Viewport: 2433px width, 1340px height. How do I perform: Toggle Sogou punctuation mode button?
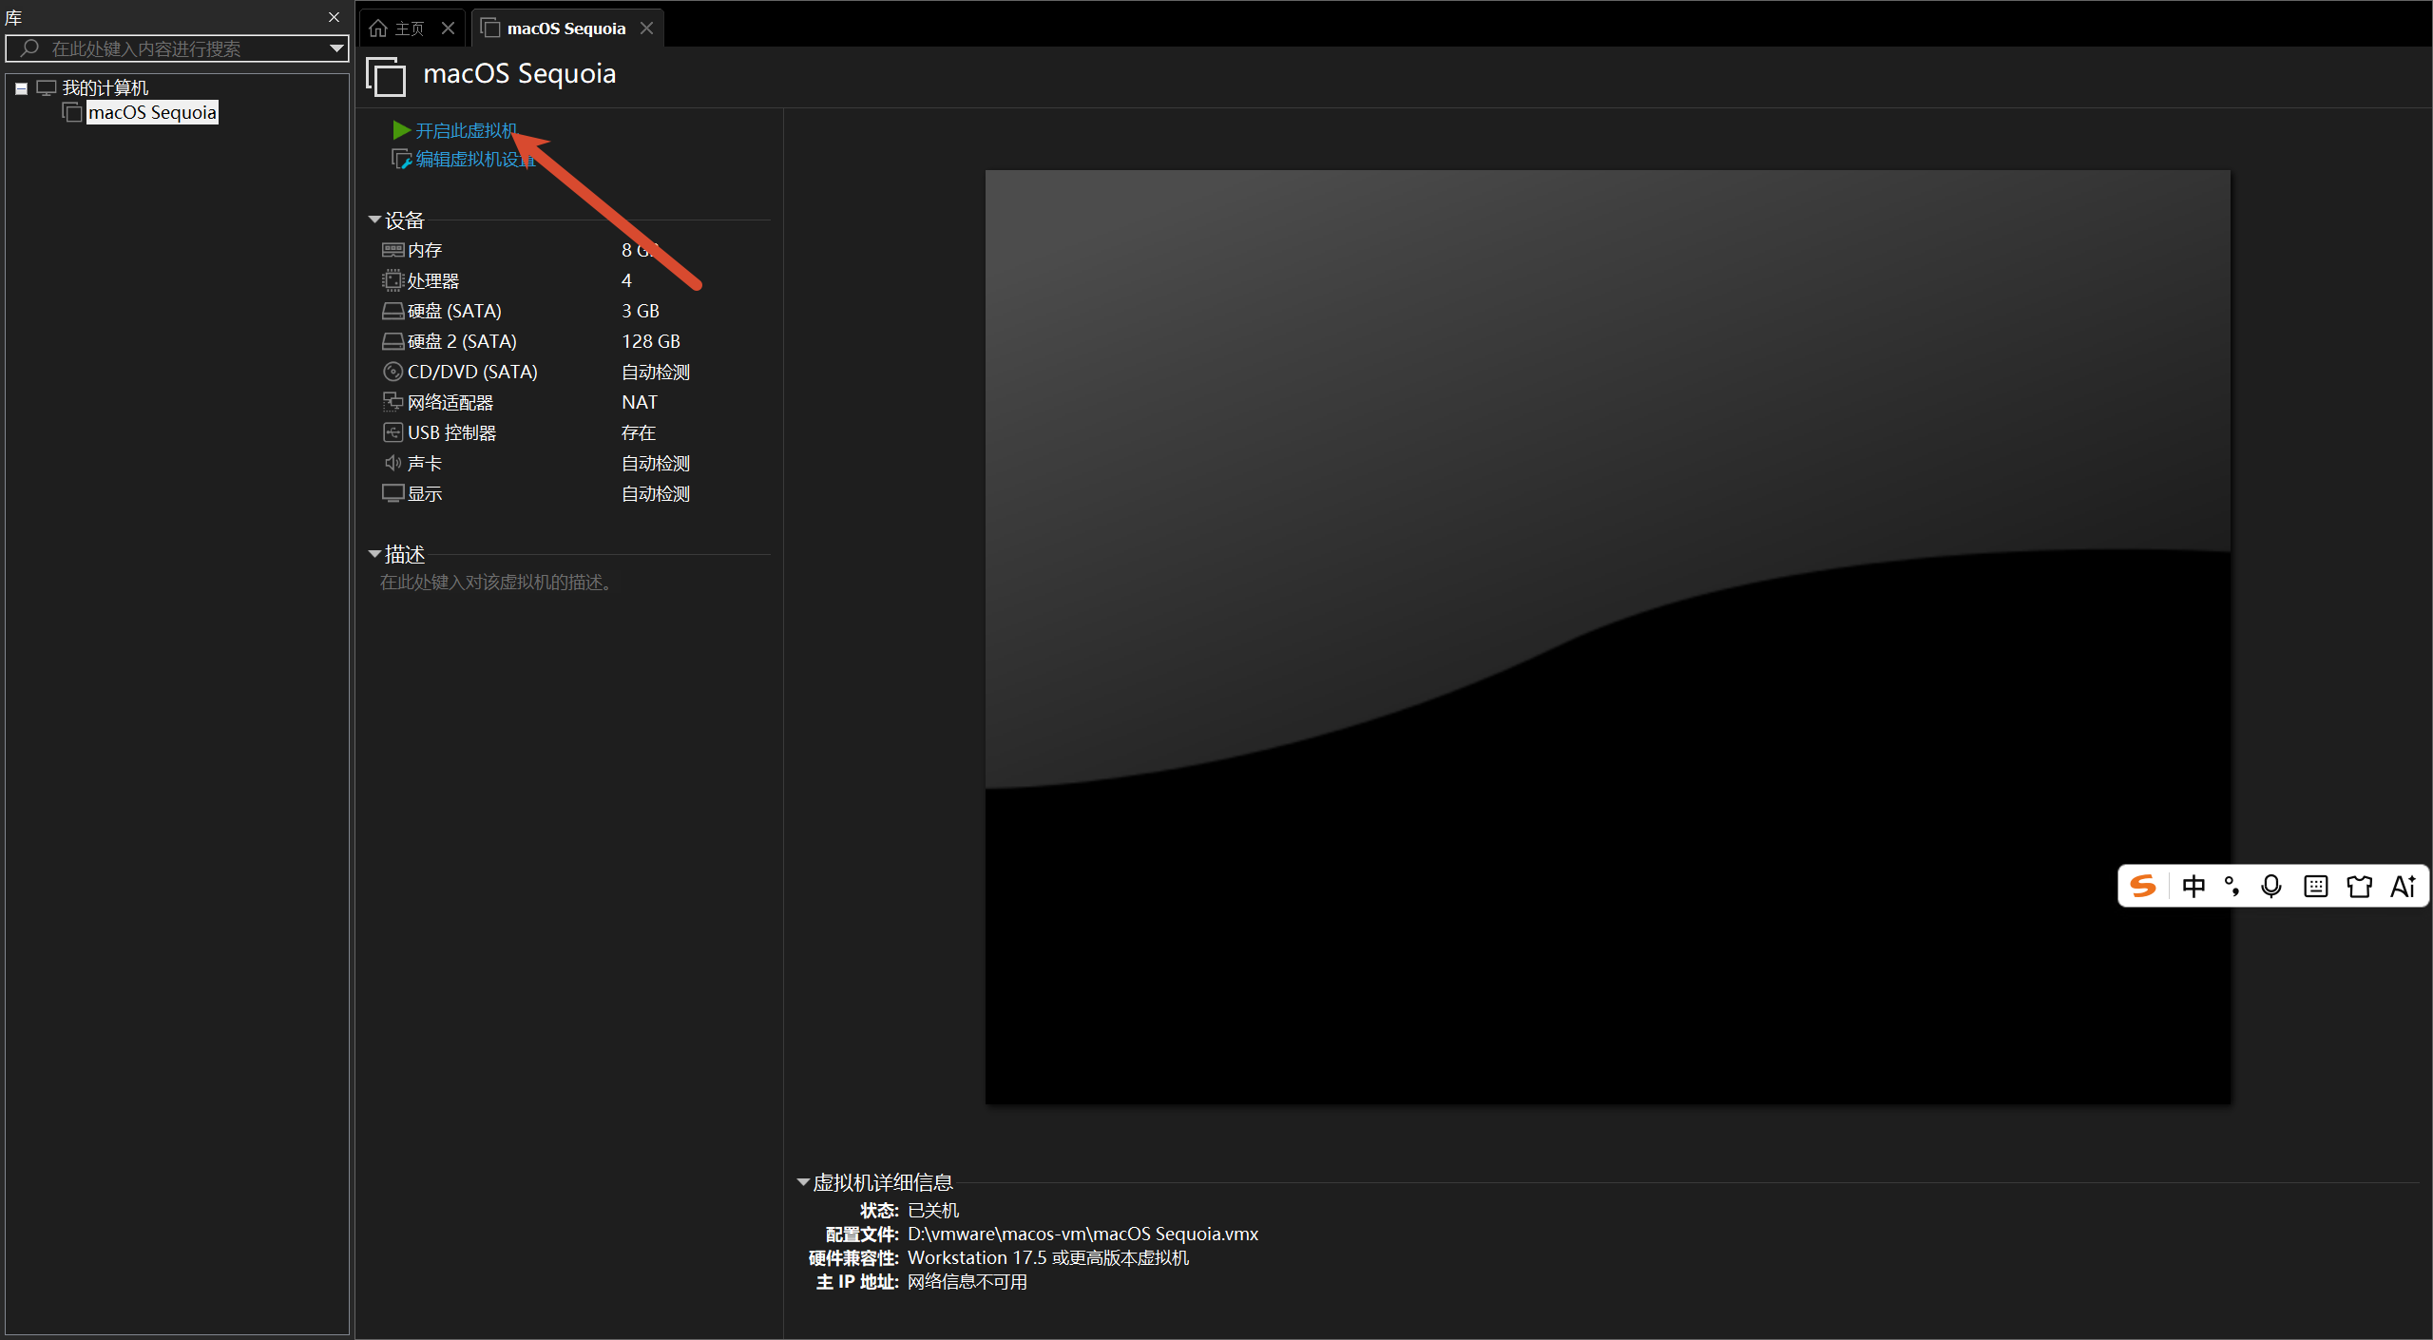(x=2232, y=887)
